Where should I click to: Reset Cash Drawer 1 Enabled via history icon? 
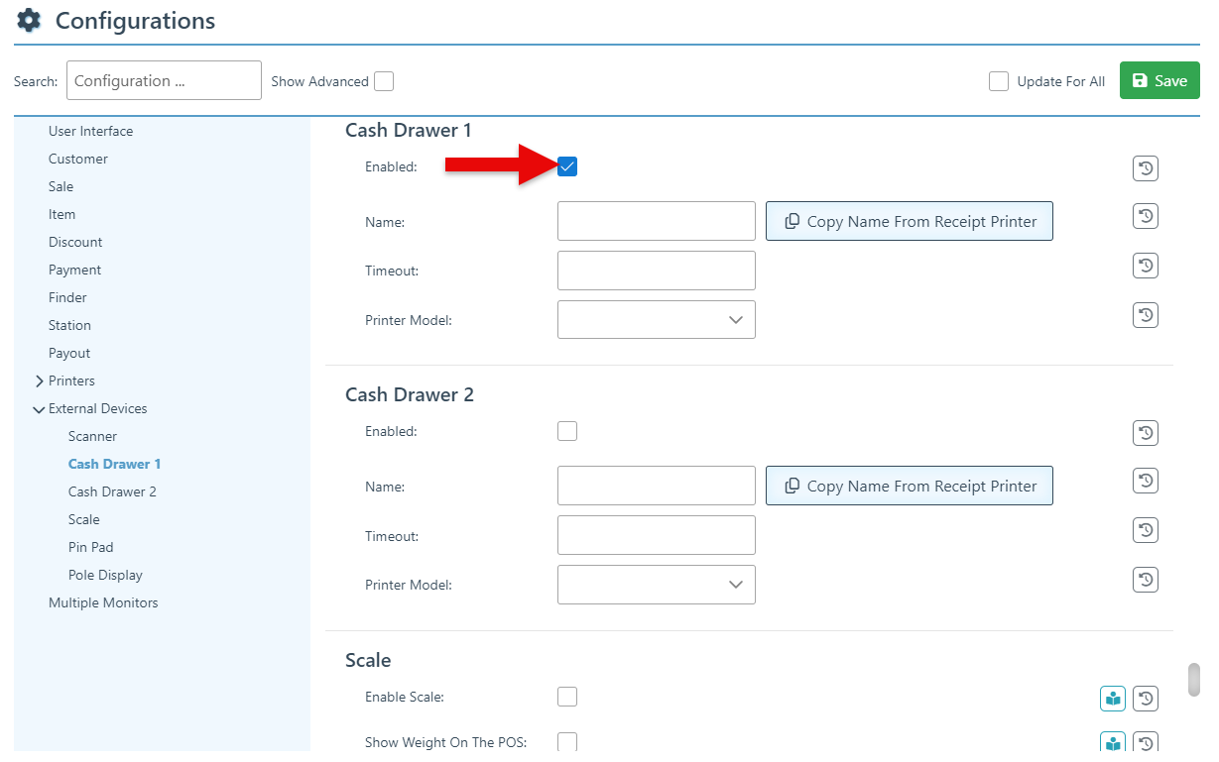coord(1146,168)
